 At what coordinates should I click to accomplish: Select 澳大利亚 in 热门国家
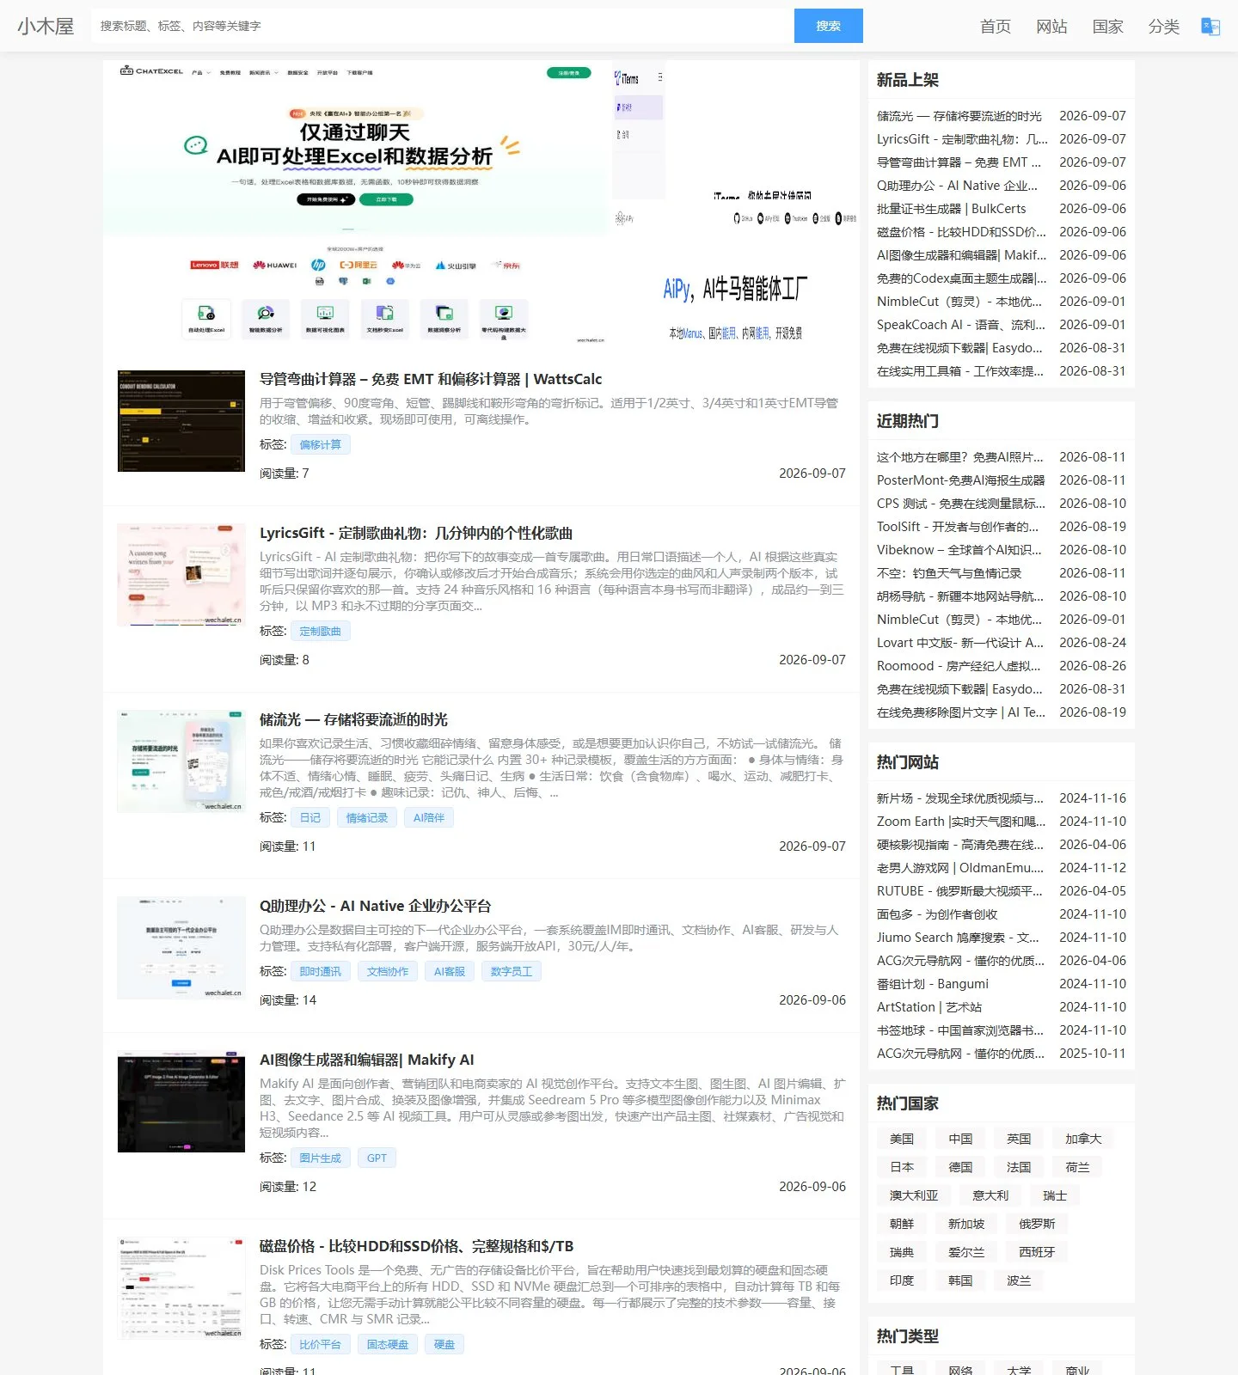[x=914, y=1195]
